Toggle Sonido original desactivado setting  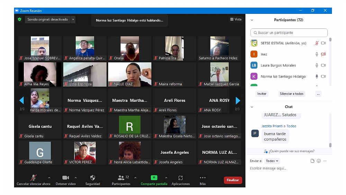[48, 20]
